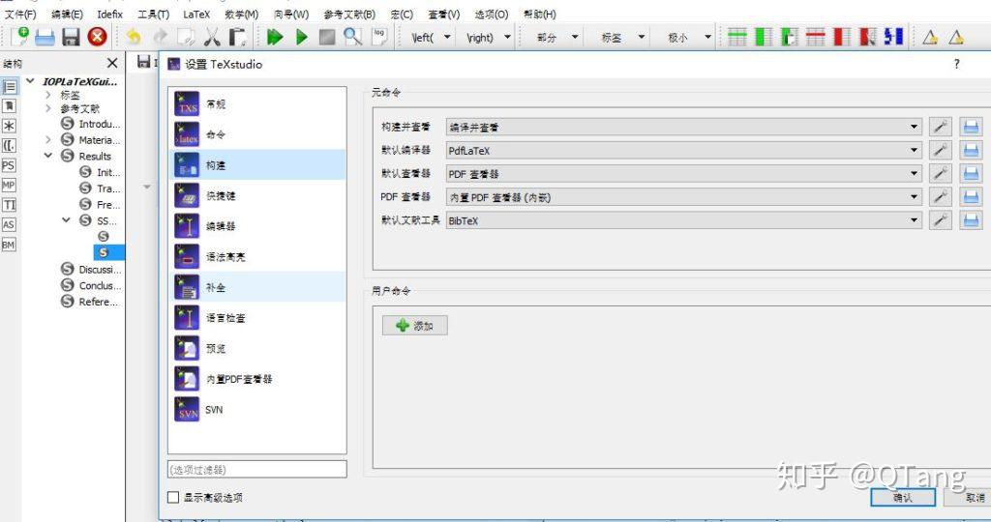
Task: Select the PS side panel icon
Action: (x=9, y=165)
